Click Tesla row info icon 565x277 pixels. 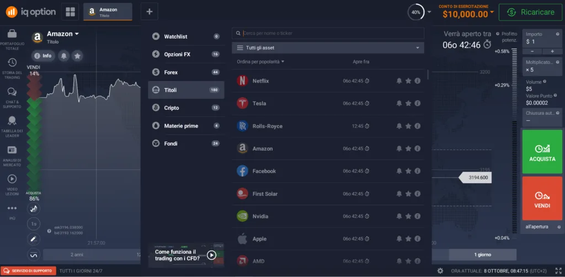[x=418, y=103]
